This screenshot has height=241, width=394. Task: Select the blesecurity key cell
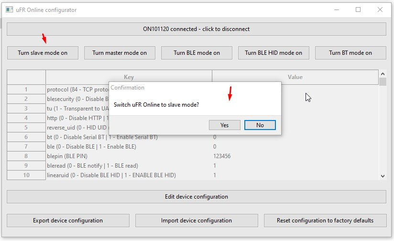coord(77,99)
